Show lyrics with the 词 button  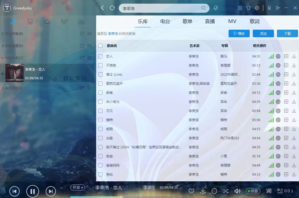269,191
